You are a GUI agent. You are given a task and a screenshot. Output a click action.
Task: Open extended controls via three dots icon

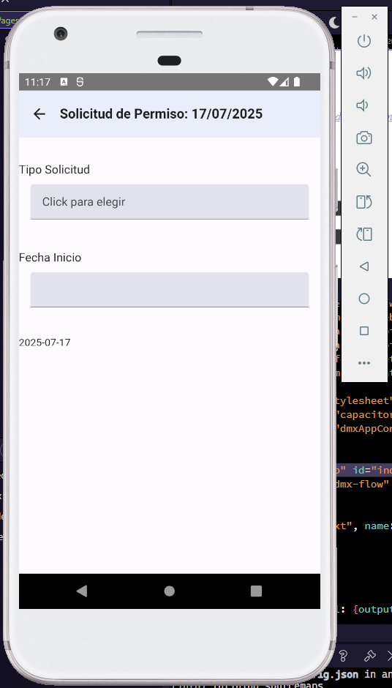[364, 363]
